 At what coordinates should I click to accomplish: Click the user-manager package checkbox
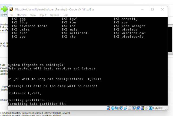[x=117, y=26]
